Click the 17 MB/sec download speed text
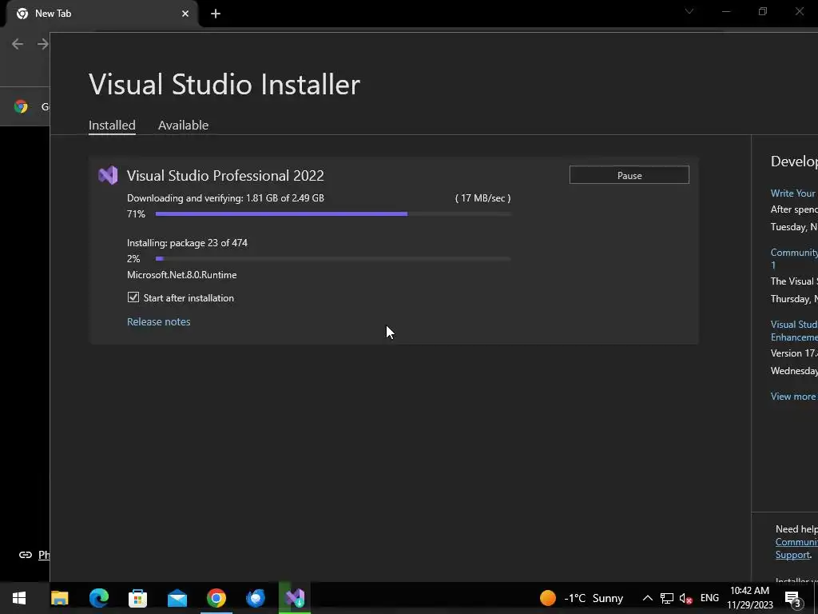 coord(483,198)
